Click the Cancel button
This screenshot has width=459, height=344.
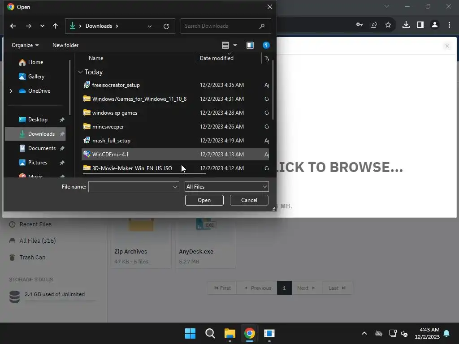click(x=249, y=200)
